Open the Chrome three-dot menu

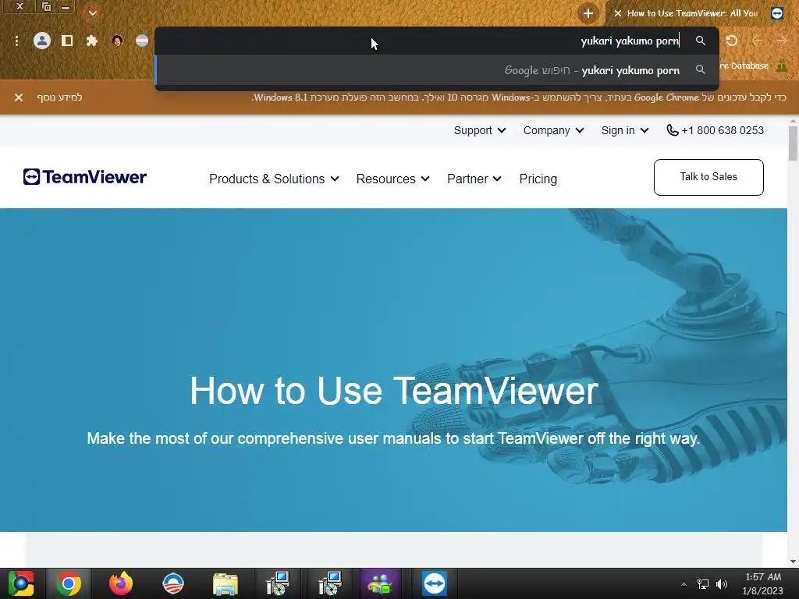[x=17, y=41]
